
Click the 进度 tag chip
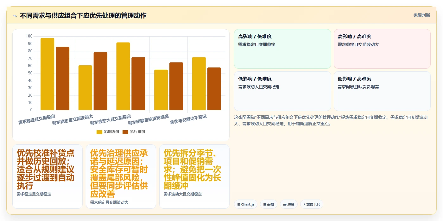point(289,204)
